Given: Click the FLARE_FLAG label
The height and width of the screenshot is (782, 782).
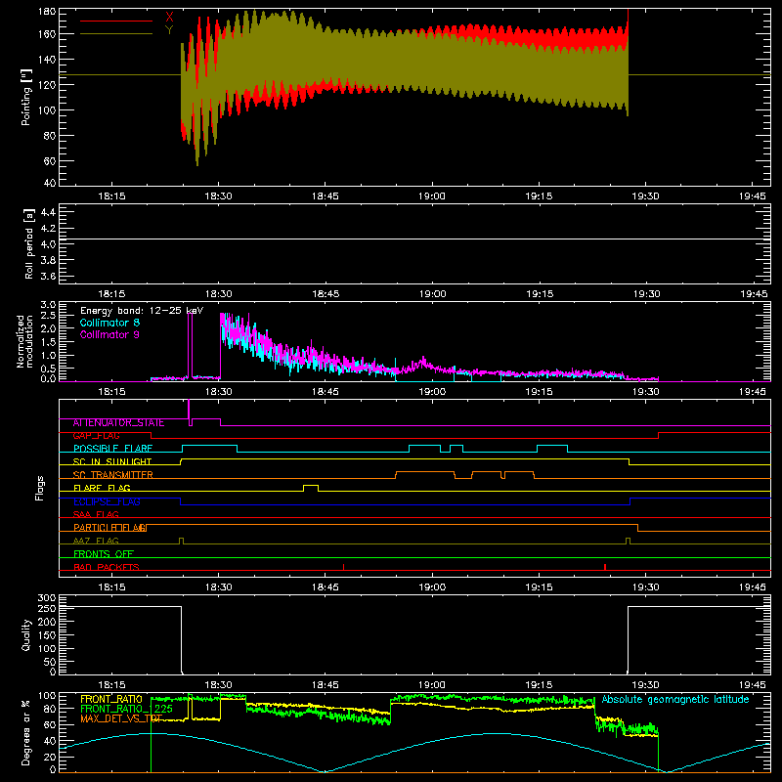Looking at the screenshot, I should point(102,488).
